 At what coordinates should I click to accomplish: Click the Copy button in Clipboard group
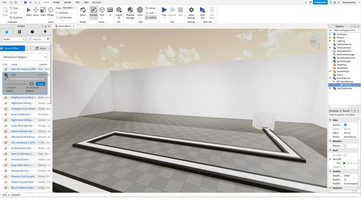pyautogui.click(x=14, y=8)
